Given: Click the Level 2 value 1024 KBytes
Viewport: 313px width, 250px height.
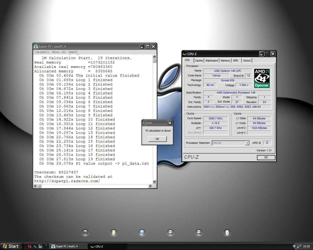Looking at the screenshot, I should click(259, 128).
